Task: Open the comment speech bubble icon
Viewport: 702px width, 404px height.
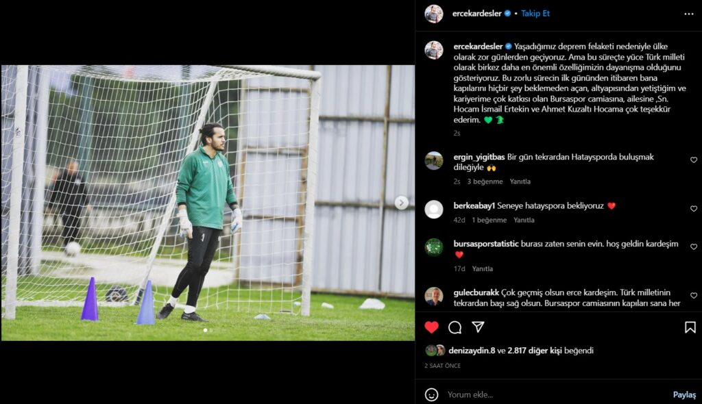Action: pyautogui.click(x=455, y=327)
